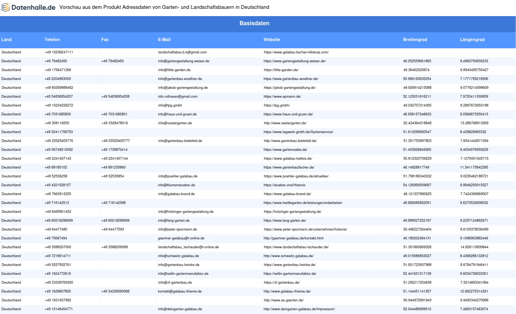The image size is (516, 314).
Task: Click the Datenhalle.de logo
Action: click(28, 8)
